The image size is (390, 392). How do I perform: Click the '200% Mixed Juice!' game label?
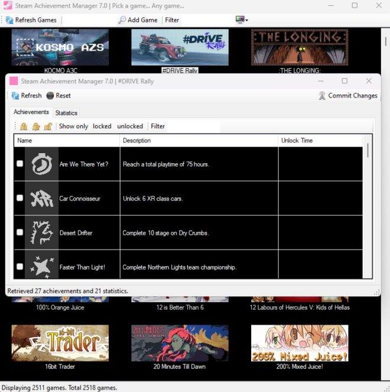(x=300, y=367)
